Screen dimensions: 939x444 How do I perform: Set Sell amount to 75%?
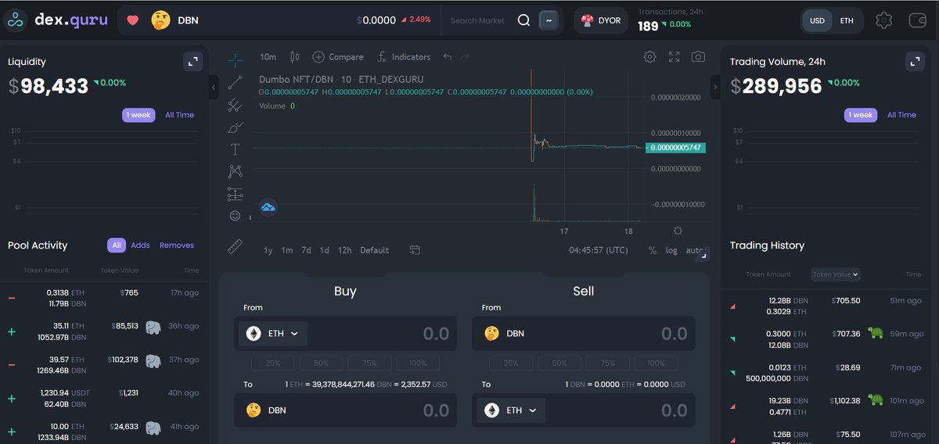coord(608,363)
